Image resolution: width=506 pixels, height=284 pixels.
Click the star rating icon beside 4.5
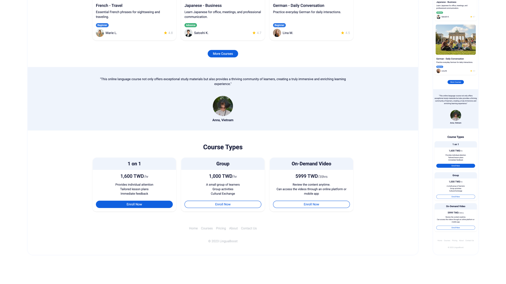pos(343,33)
